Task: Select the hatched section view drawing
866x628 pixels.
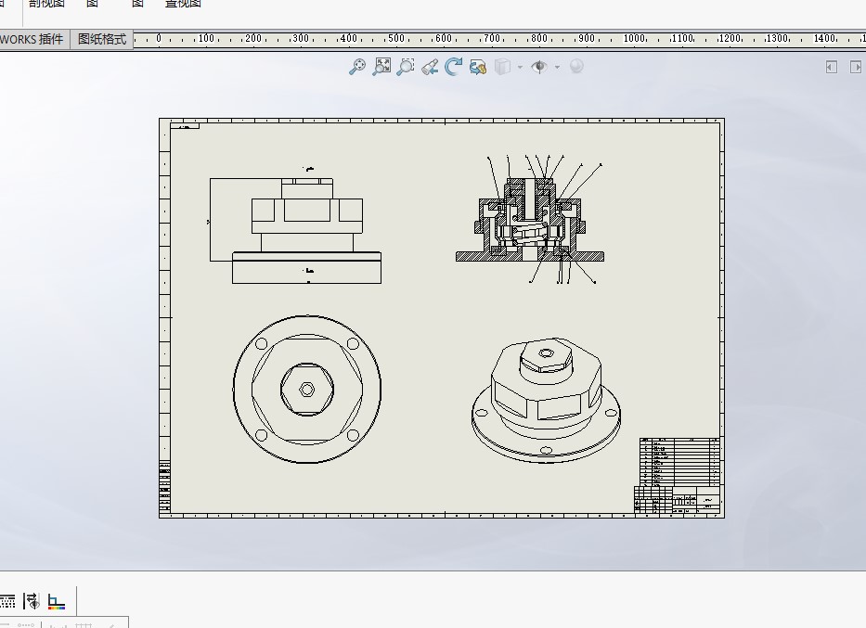Action: [x=530, y=221]
